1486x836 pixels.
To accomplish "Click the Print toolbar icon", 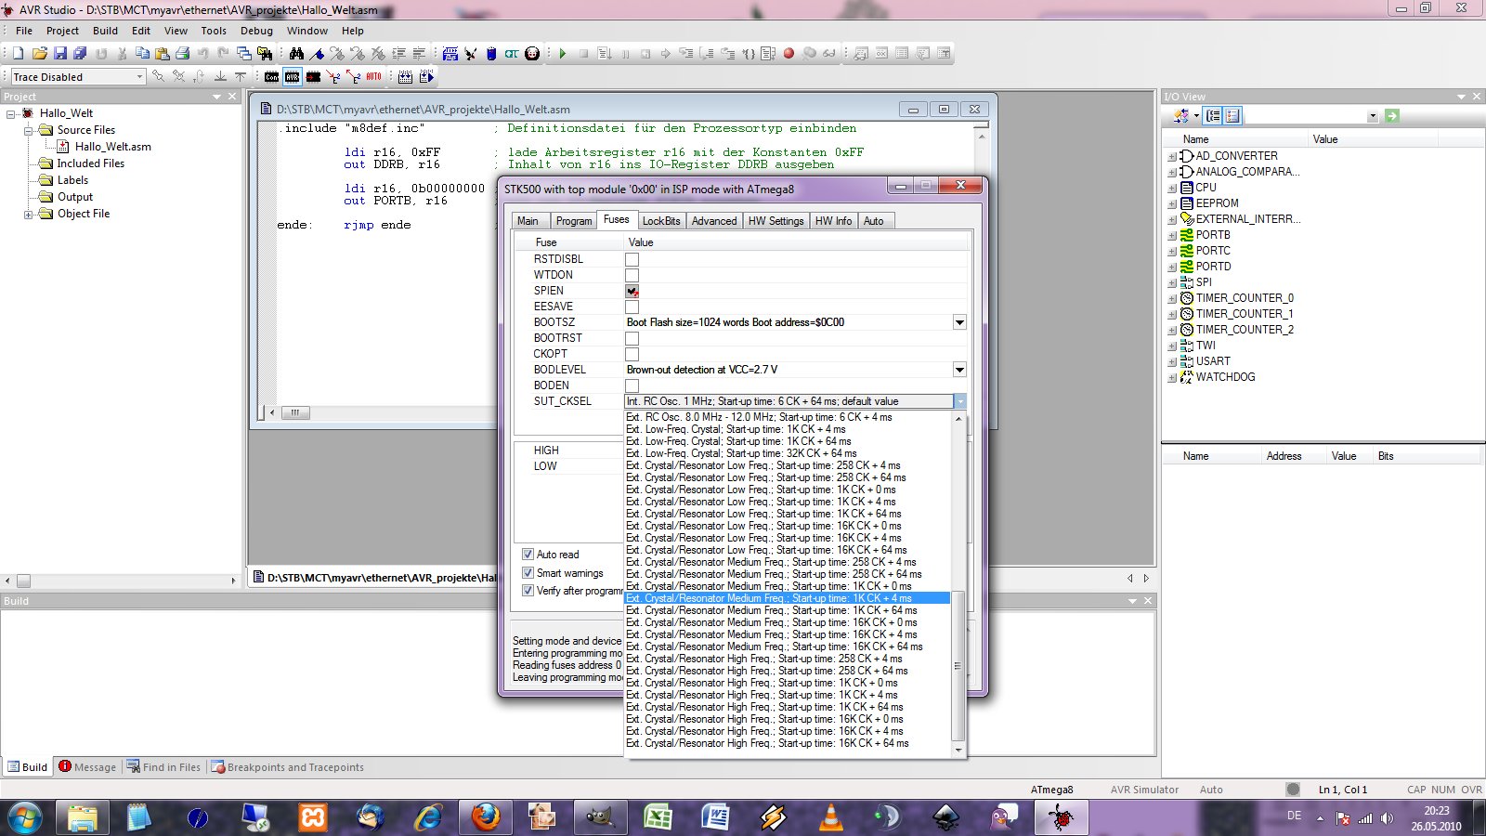I will coord(182,54).
